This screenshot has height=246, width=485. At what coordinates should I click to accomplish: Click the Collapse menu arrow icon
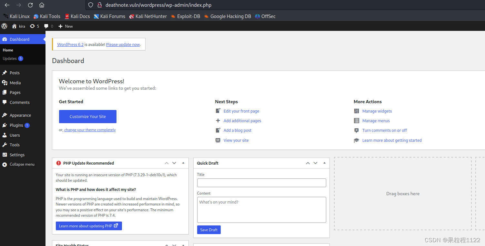5,164
